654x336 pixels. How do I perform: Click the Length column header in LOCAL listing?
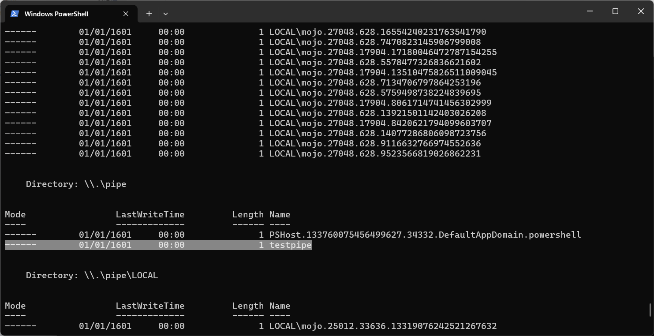[248, 306]
